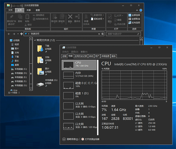Click the New Folder (新建文件夹) icon
Viewport: 176px width, 149px height.
86,17
